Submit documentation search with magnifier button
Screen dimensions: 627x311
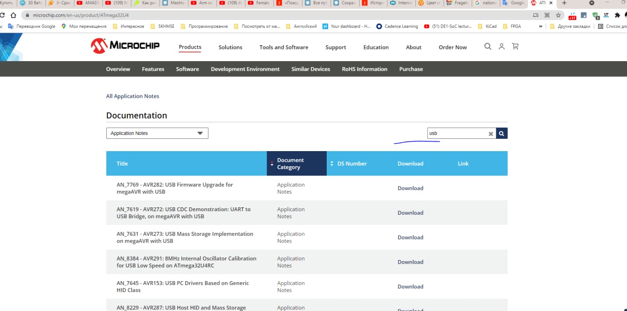click(502, 133)
